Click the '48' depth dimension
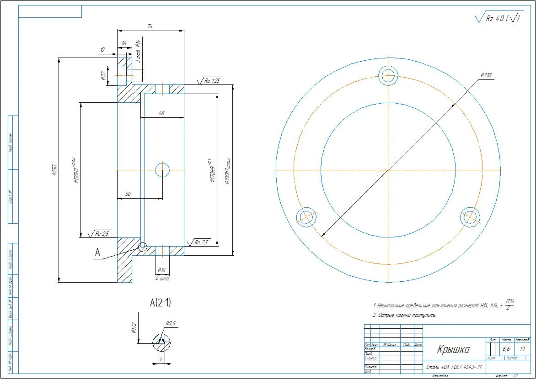This screenshot has width=536, height=379. pos(162,113)
